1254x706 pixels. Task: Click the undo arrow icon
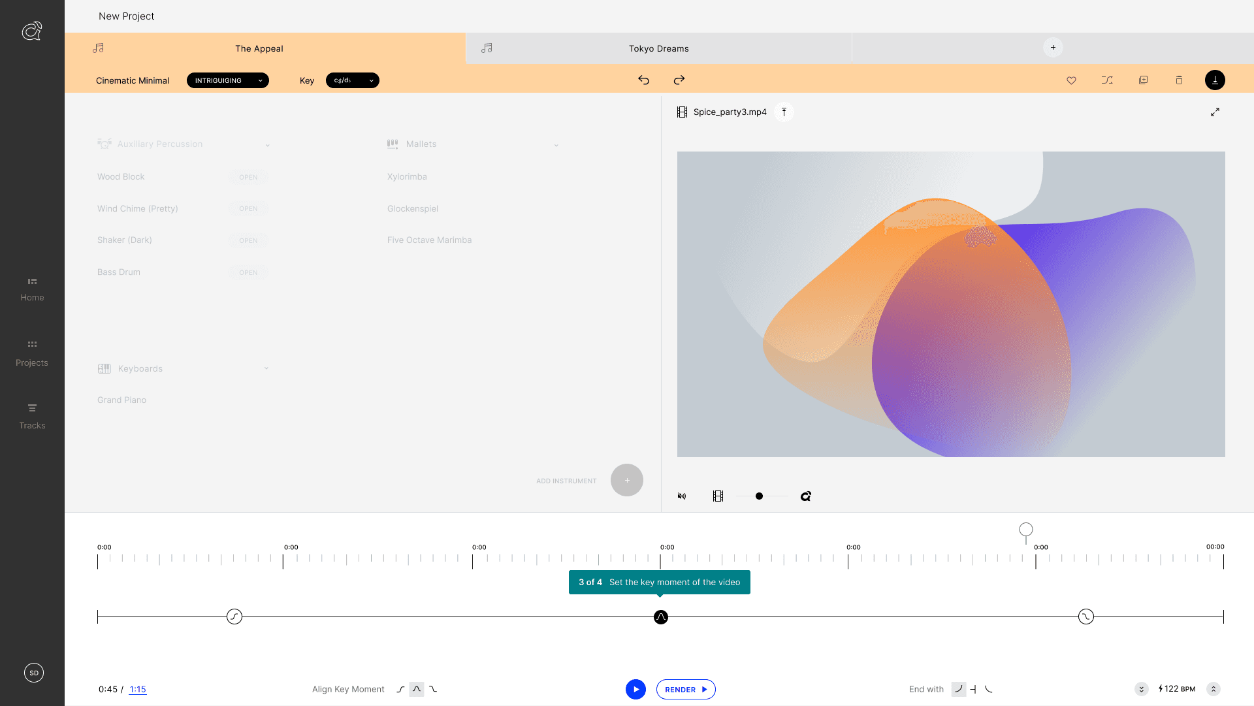[643, 80]
